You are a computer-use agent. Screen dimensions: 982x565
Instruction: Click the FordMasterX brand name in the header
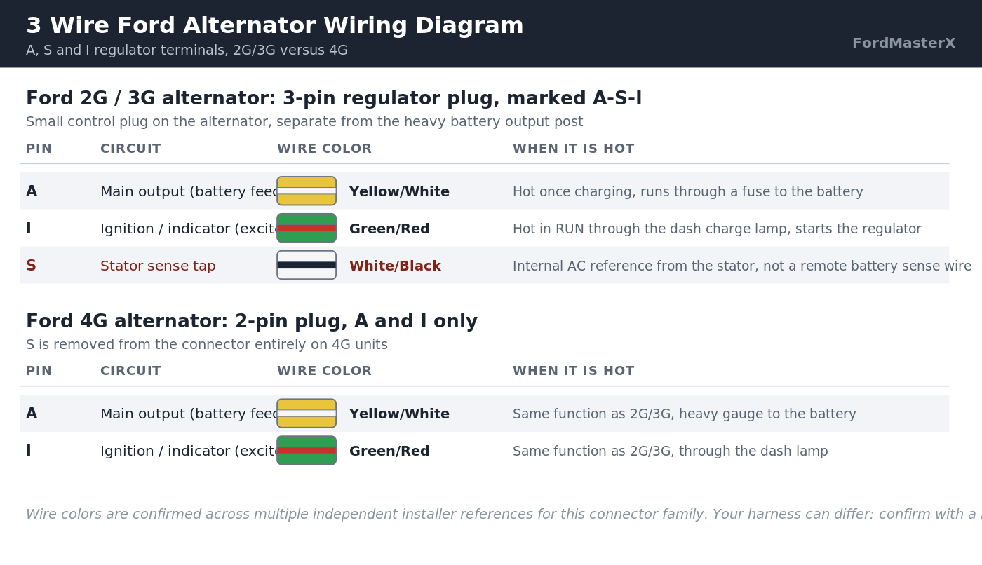click(x=903, y=43)
